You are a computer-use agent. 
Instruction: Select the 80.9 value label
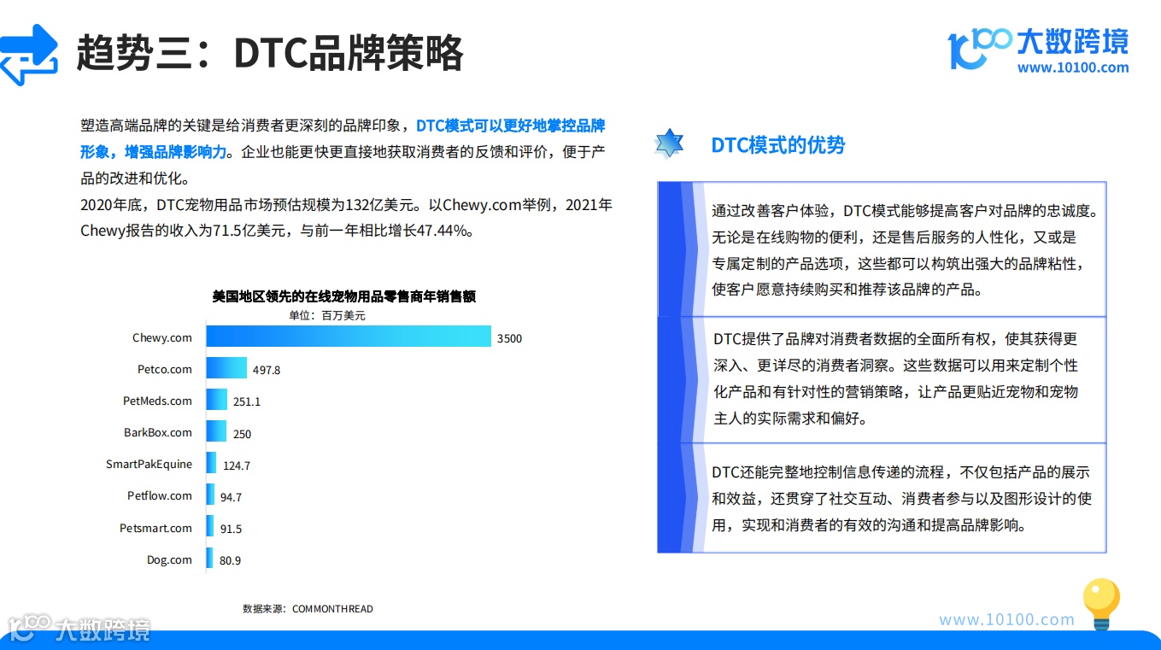click(230, 560)
